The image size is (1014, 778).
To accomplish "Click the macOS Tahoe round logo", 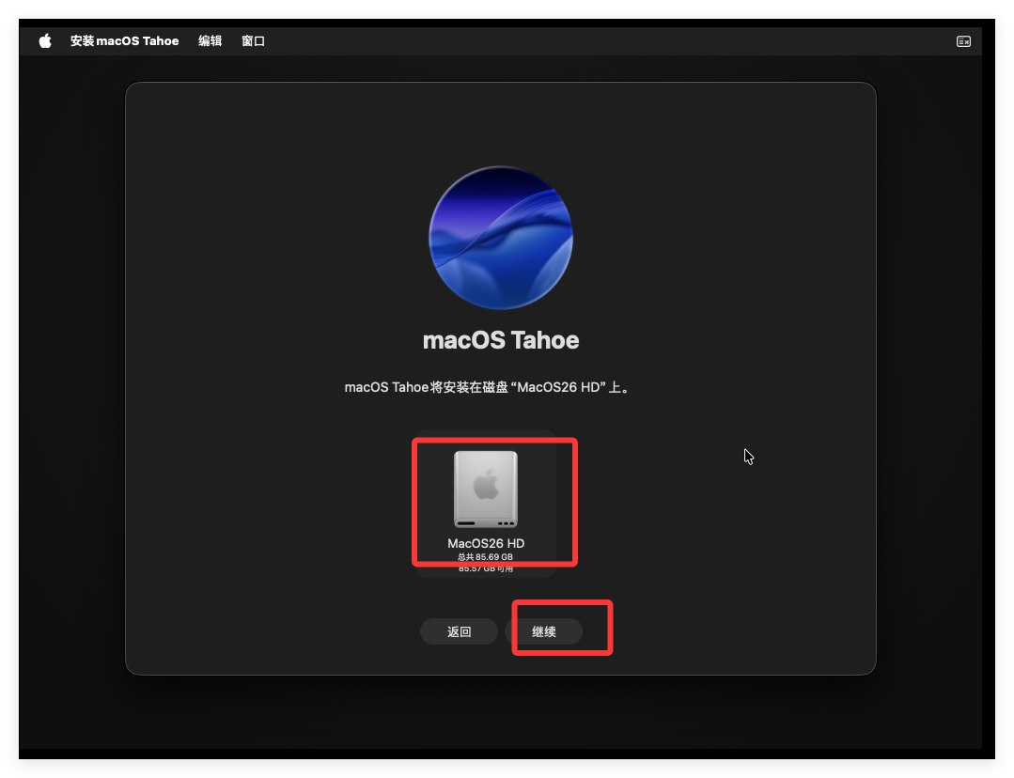I will point(501,238).
